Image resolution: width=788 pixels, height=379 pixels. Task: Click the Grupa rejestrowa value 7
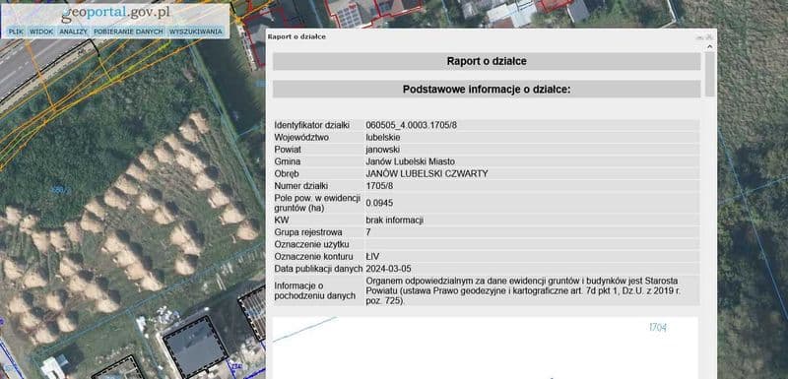pyautogui.click(x=367, y=232)
